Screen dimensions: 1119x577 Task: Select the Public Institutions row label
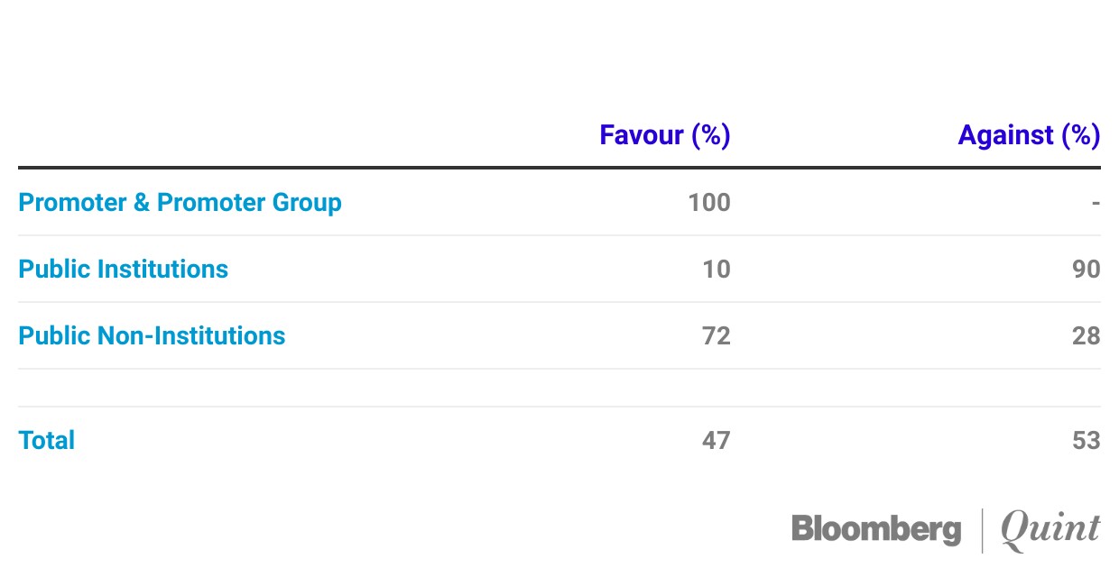tap(123, 269)
